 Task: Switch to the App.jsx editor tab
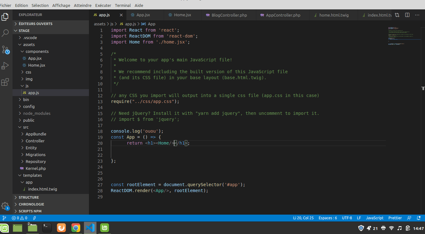pyautogui.click(x=145, y=15)
